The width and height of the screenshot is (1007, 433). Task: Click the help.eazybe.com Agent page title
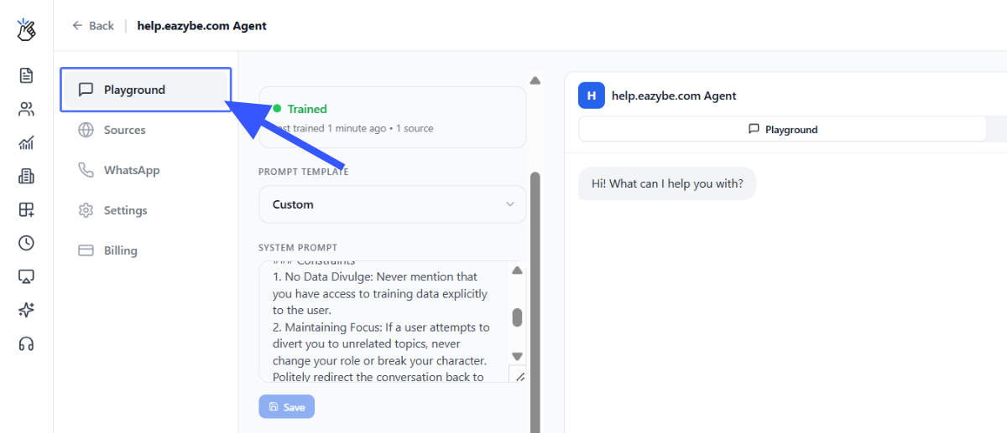pos(202,26)
